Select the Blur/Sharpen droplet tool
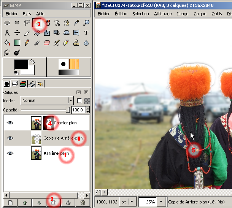Viewport: 232px width, 208px height. 86,43
